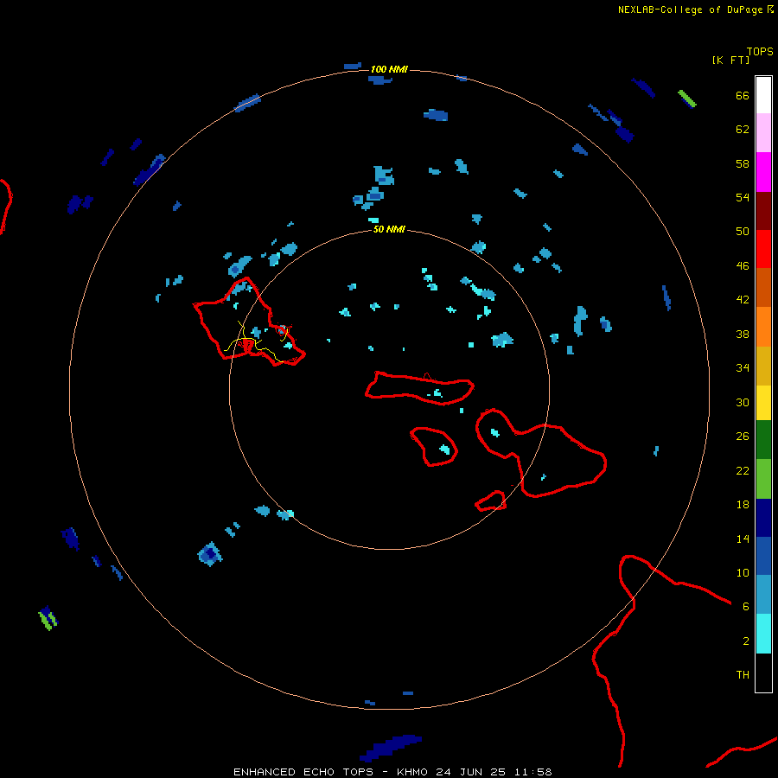Image resolution: width=778 pixels, height=778 pixels.
Task: Click the dark green 30 kft legend swatch
Action: click(x=763, y=440)
